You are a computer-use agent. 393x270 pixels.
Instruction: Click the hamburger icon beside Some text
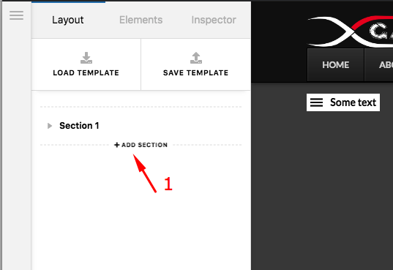(x=316, y=102)
